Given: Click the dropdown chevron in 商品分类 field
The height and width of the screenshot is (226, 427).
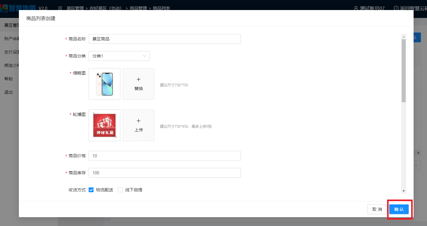Looking at the screenshot, I should [144, 56].
